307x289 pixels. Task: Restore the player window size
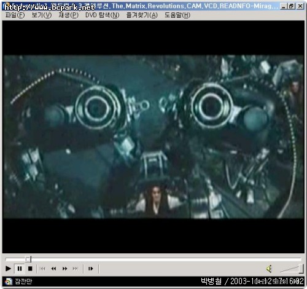point(291,6)
